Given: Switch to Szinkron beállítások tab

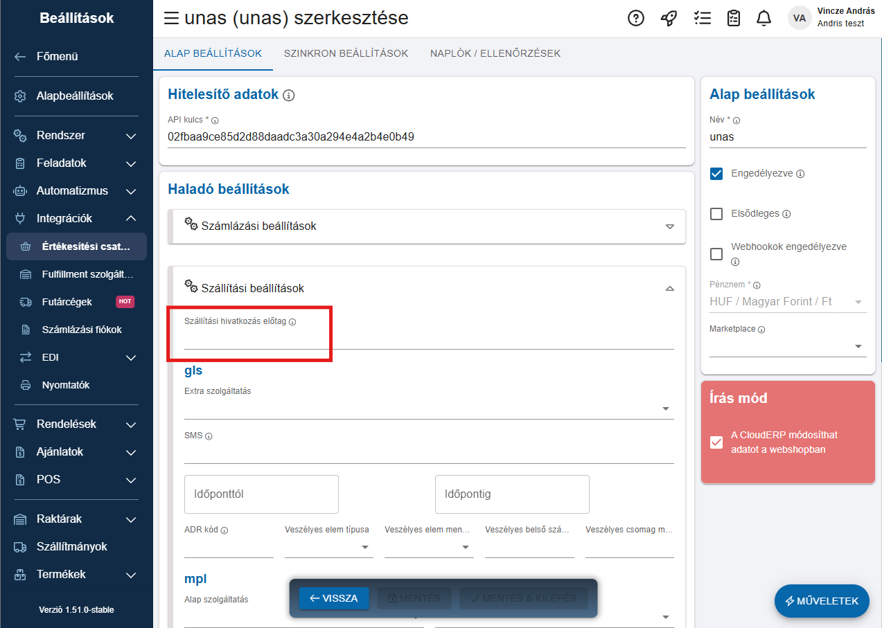Looking at the screenshot, I should 346,53.
